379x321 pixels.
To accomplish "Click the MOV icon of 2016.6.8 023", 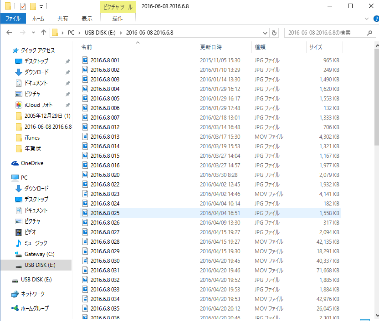I will (x=85, y=194).
